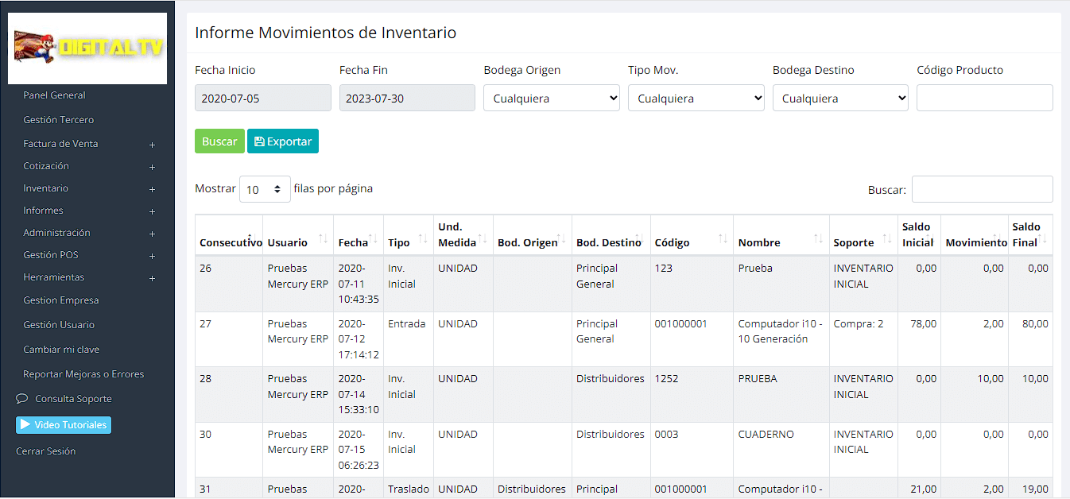Sort table by the Usuario column arrows
The image size is (1070, 499).
click(323, 239)
